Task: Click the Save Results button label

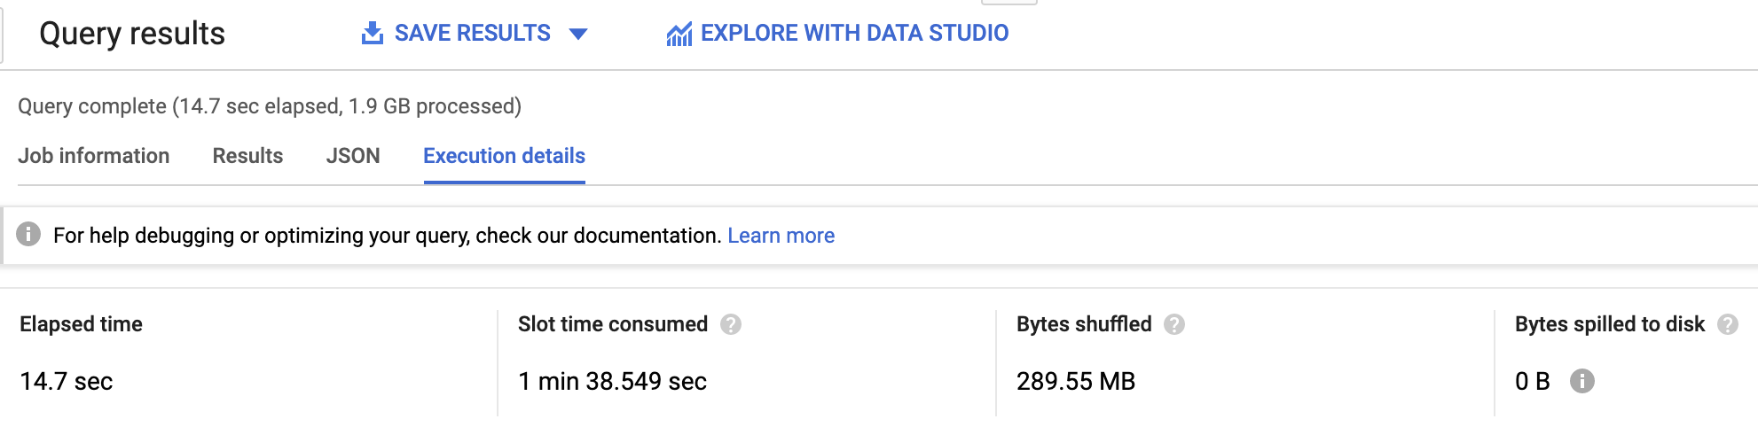Action: pyautogui.click(x=473, y=34)
